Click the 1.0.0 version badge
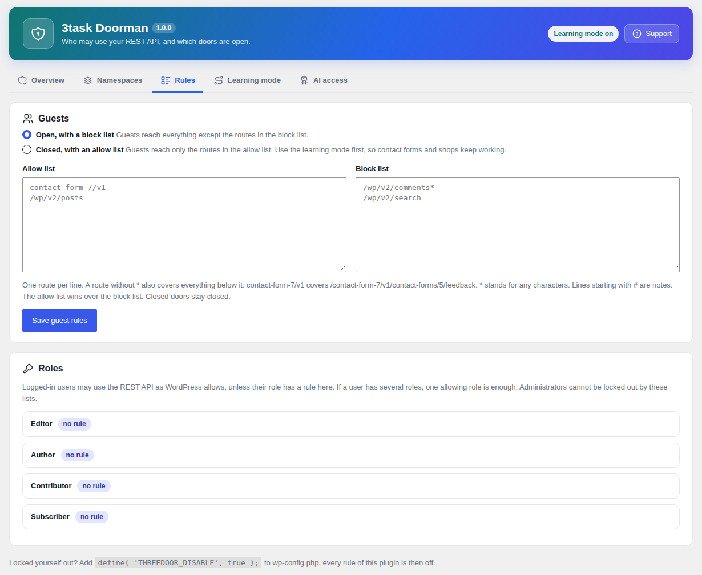This screenshot has width=702, height=575. (164, 28)
